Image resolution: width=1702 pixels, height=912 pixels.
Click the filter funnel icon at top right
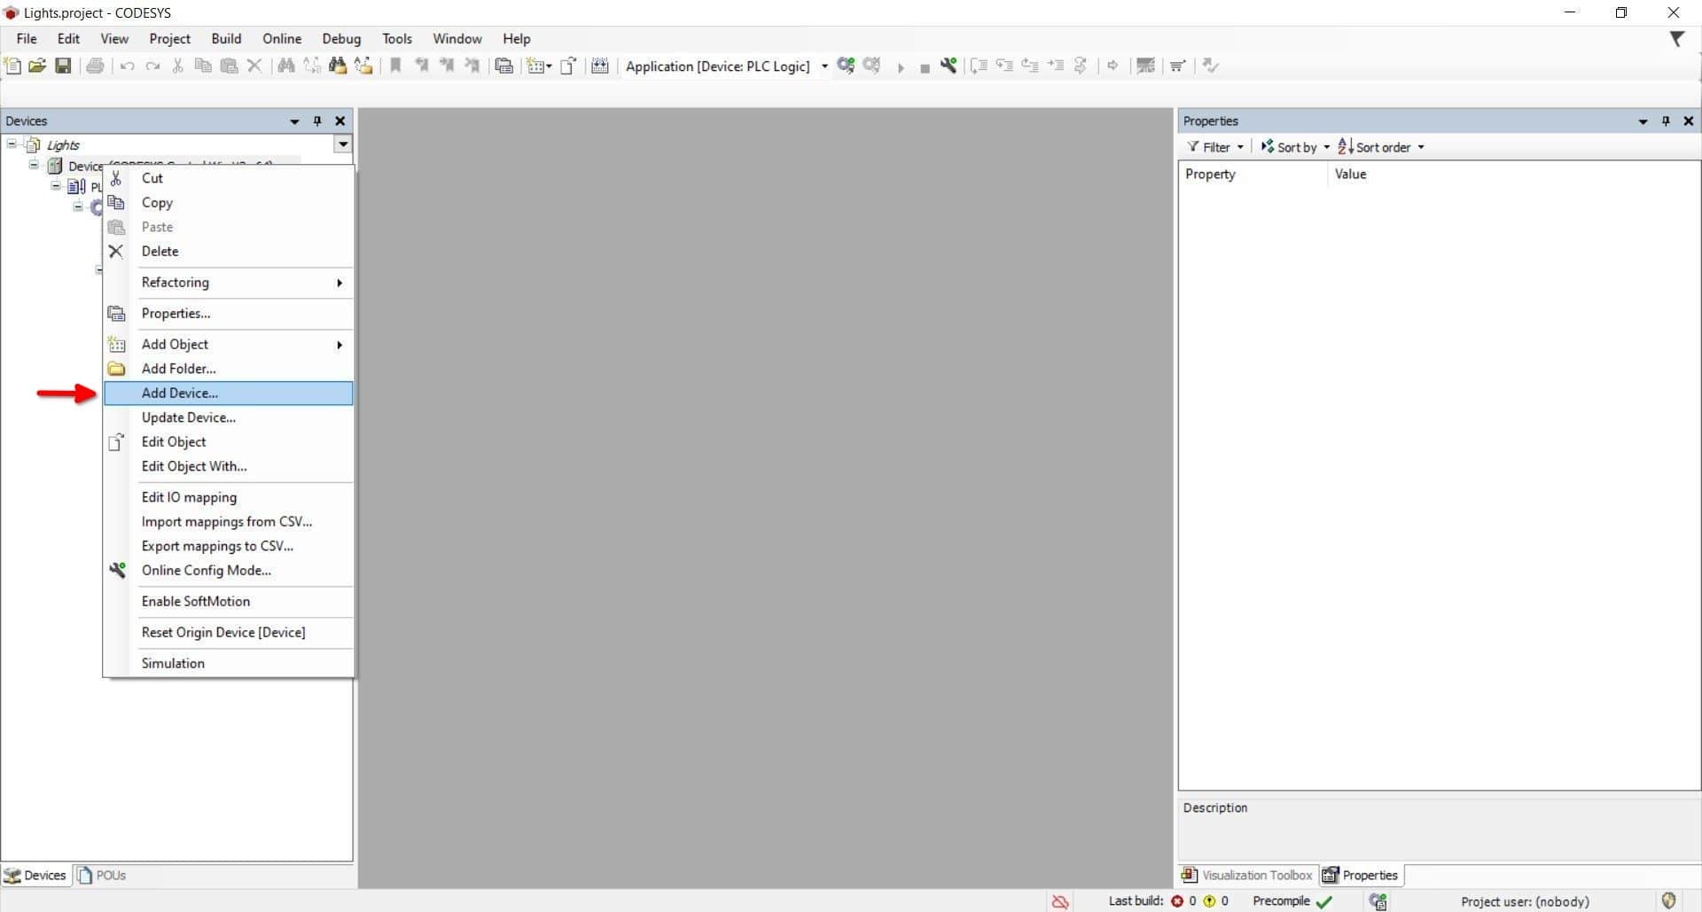(x=1676, y=39)
